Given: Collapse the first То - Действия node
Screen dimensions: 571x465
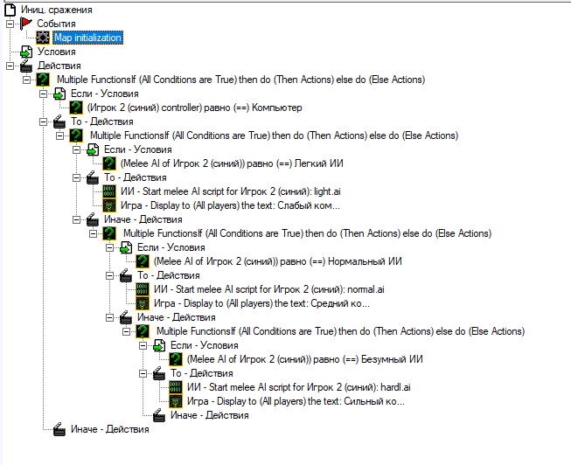Looking at the screenshot, I should point(43,122).
